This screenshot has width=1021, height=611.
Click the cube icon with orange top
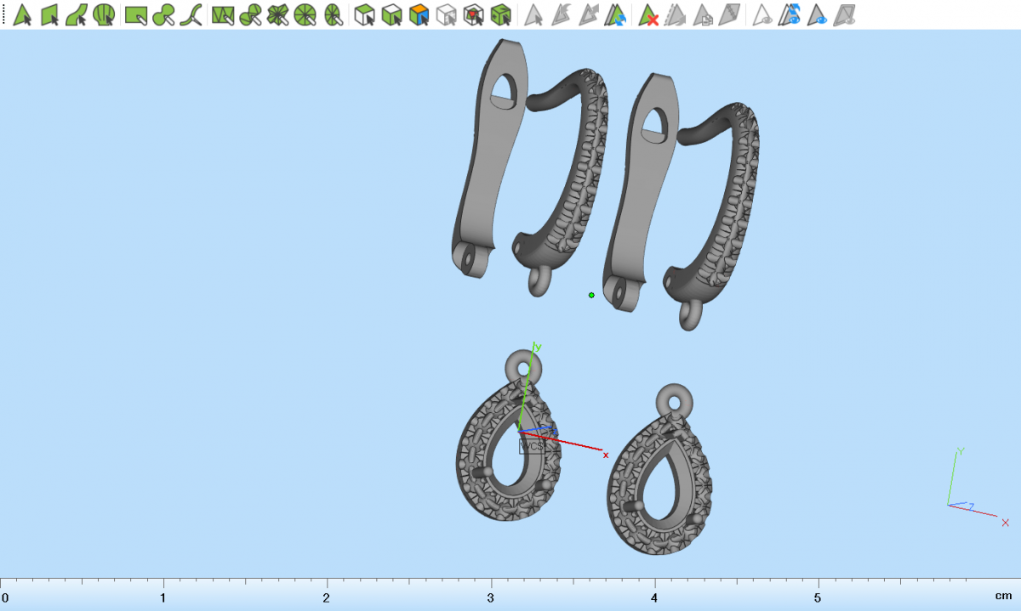[x=419, y=14]
